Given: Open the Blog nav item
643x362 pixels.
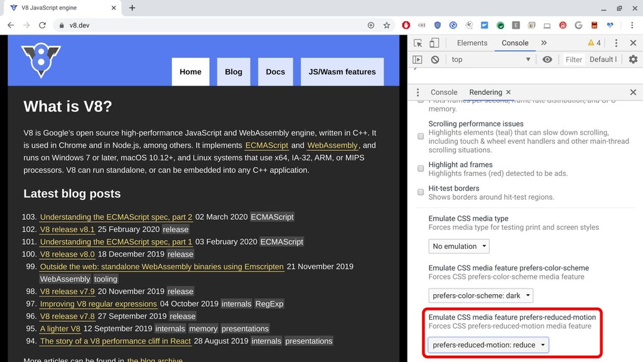Looking at the screenshot, I should click(234, 72).
